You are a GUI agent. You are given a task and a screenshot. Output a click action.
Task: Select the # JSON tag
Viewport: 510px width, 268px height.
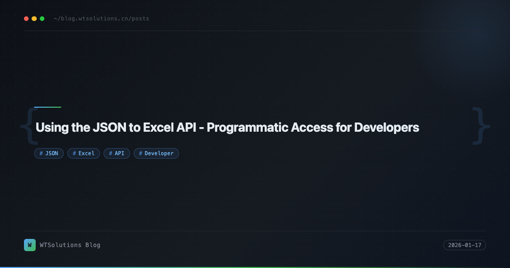[49, 153]
